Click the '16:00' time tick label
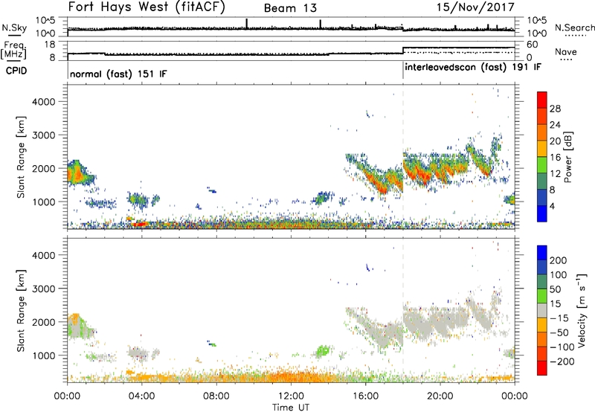The height and width of the screenshot is (412, 595). pos(365,396)
